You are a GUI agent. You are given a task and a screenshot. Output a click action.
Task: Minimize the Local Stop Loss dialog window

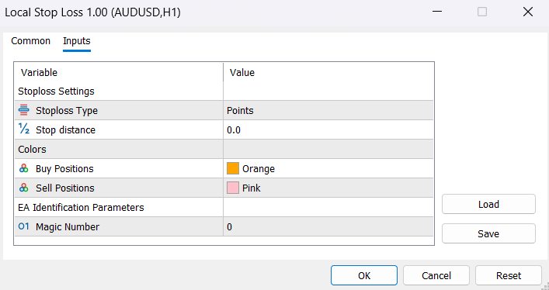(437, 12)
